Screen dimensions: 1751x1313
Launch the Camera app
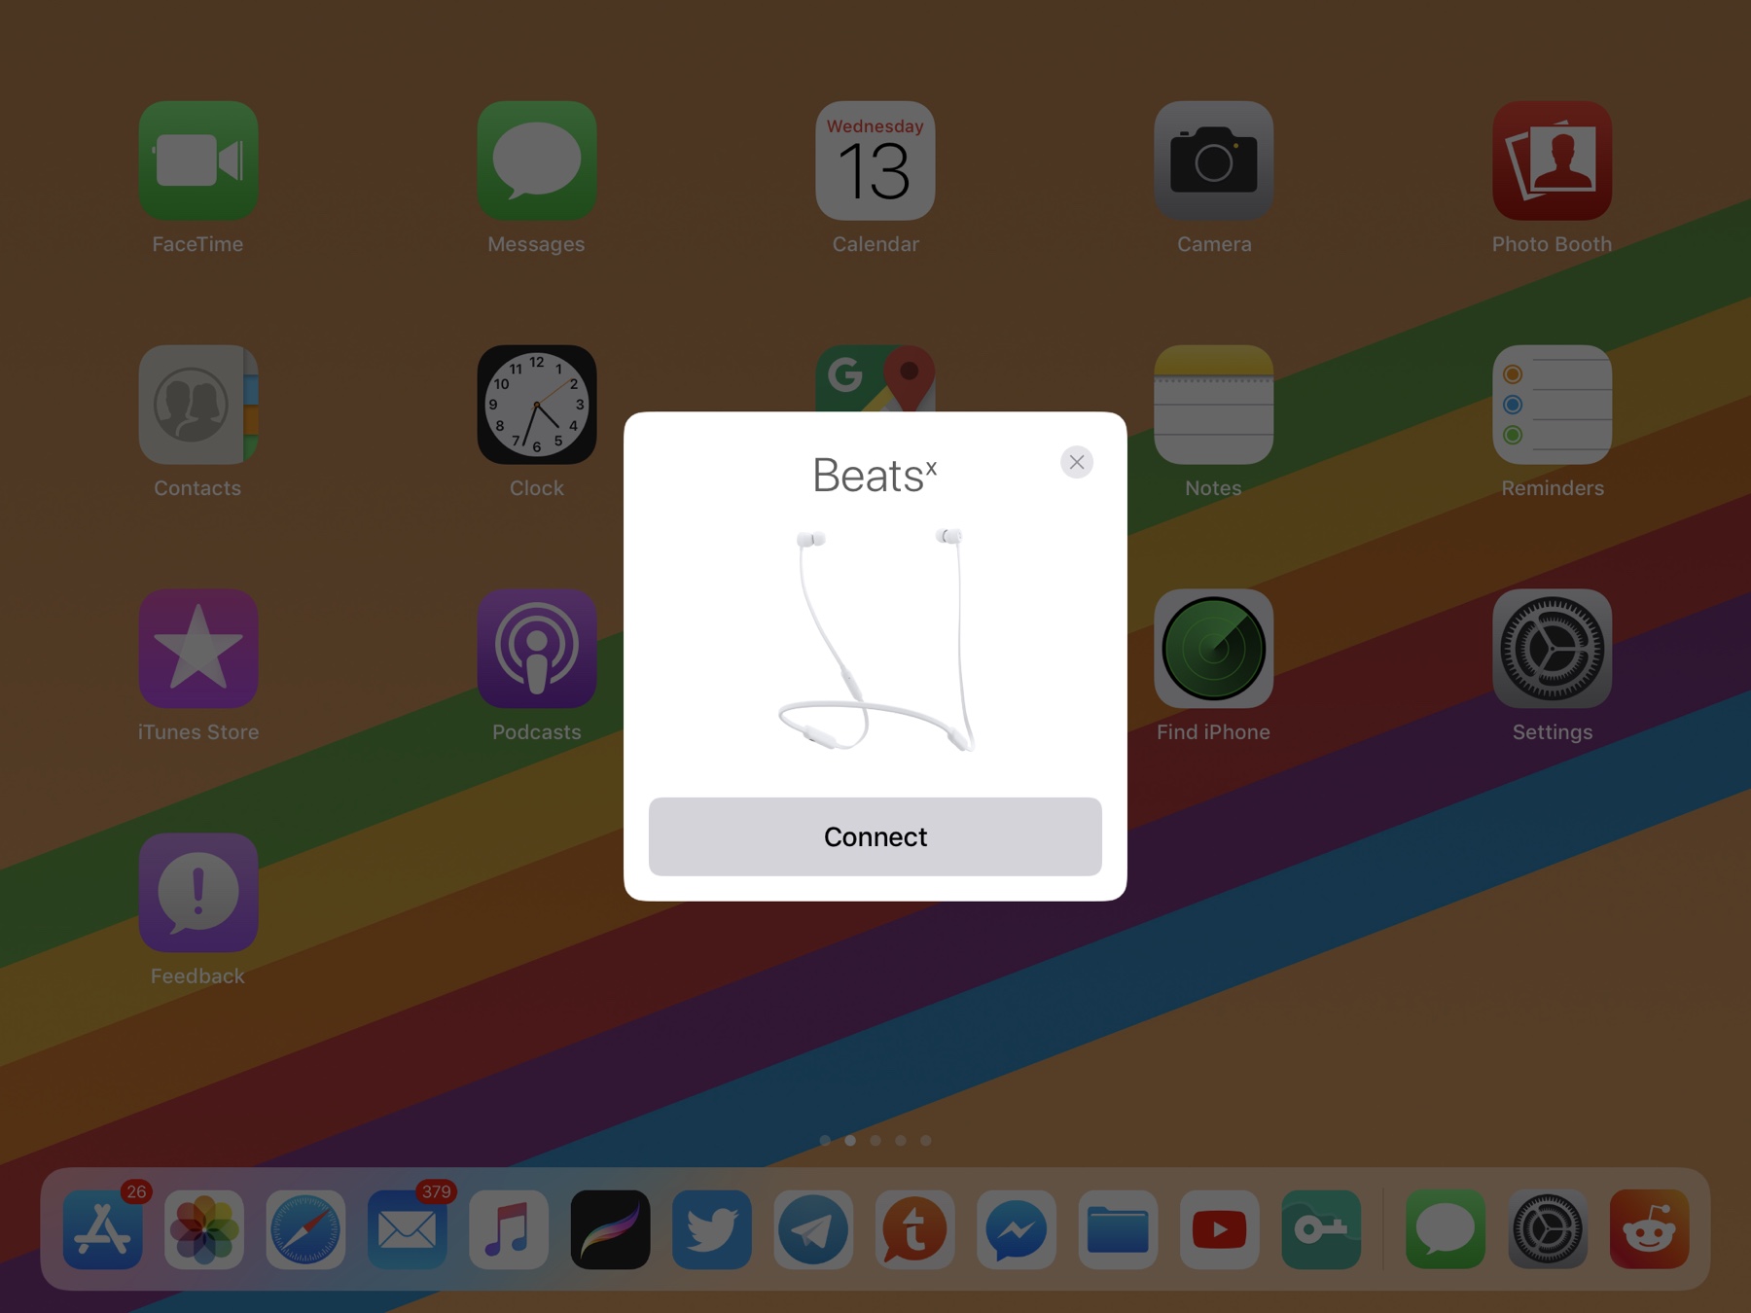[x=1214, y=160]
